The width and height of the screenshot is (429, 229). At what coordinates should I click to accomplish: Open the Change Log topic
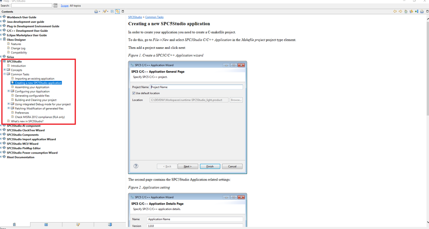18,48
